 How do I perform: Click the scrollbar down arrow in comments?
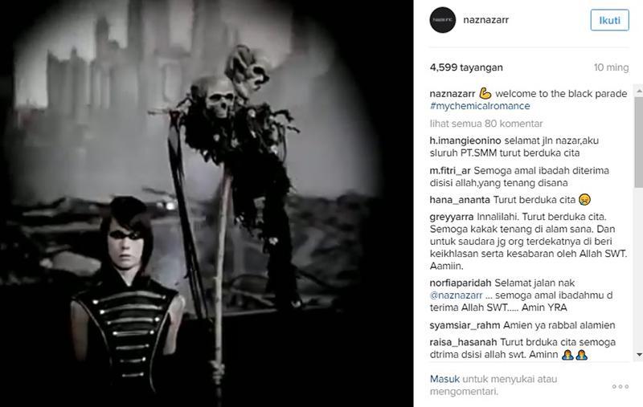coord(639,355)
